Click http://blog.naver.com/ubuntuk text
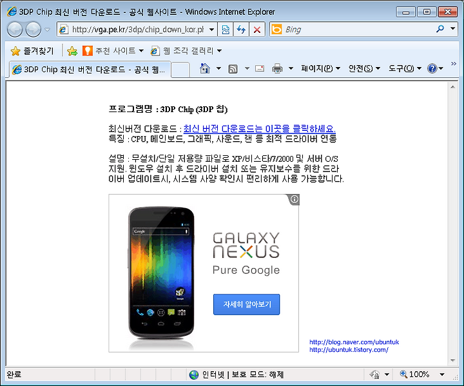The width and height of the screenshot is (464, 386). [x=354, y=342]
